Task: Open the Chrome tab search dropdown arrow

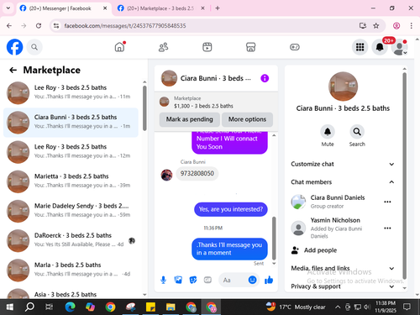Action: click(x=8, y=8)
